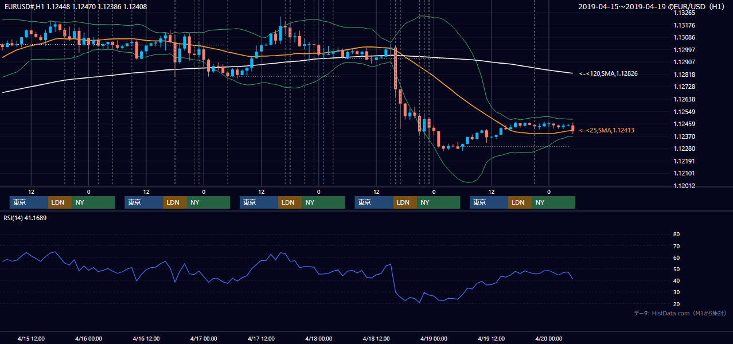
Task: Click the price axis value 1.12101
Action: click(684, 174)
